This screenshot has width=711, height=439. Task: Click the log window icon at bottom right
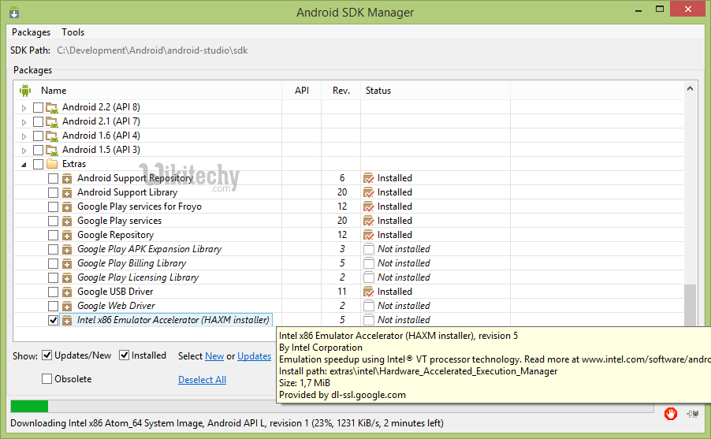(693, 413)
